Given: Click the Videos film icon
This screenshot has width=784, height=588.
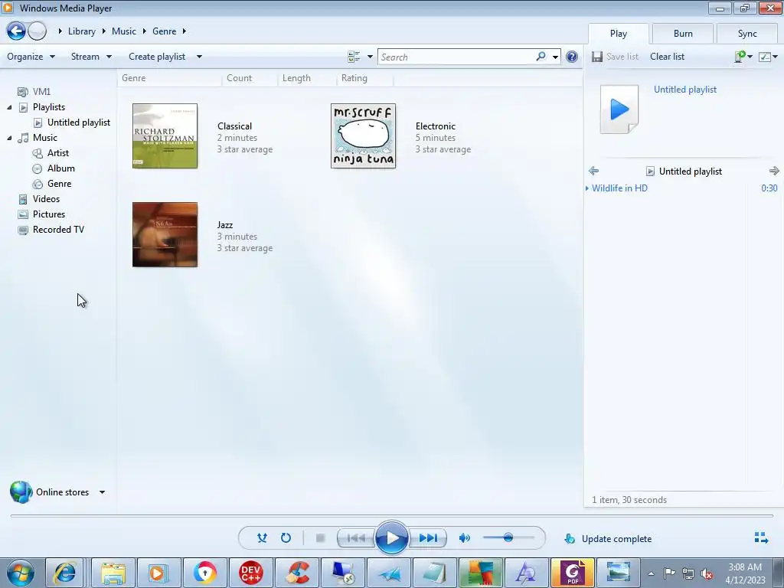Looking at the screenshot, I should coord(22,199).
